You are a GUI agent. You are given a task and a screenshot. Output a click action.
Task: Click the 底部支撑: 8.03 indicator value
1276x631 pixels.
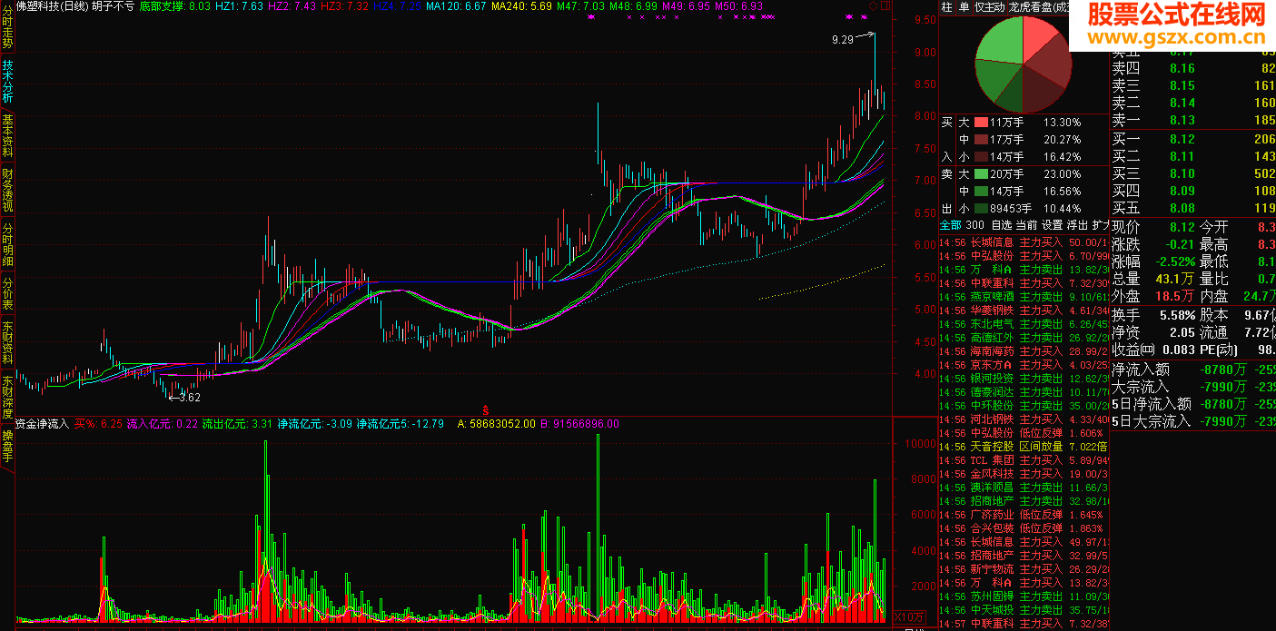coord(175,5)
